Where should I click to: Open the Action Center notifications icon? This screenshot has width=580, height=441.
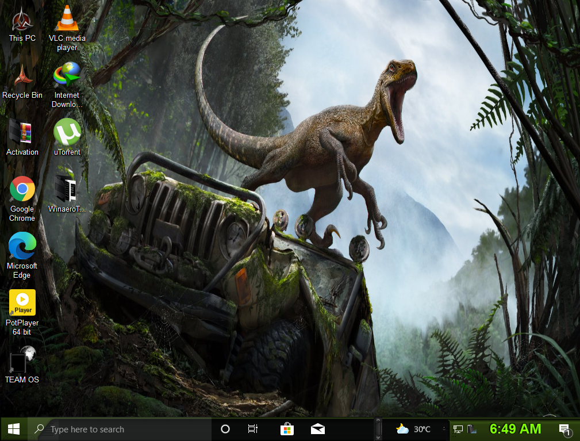click(564, 430)
